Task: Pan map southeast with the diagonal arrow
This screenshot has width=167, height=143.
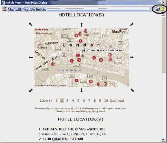Action: [132, 90]
